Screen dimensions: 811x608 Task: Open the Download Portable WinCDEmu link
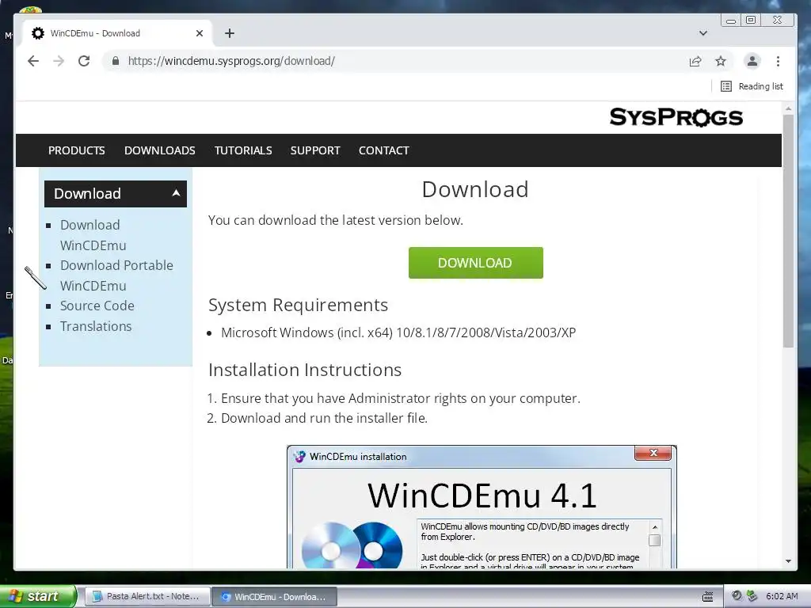click(116, 275)
